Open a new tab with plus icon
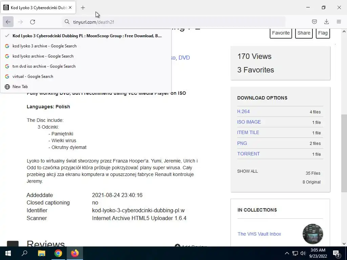 [83, 8]
